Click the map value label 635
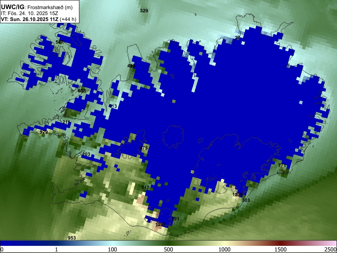The width and height of the screenshot is (337, 253). pos(82,91)
